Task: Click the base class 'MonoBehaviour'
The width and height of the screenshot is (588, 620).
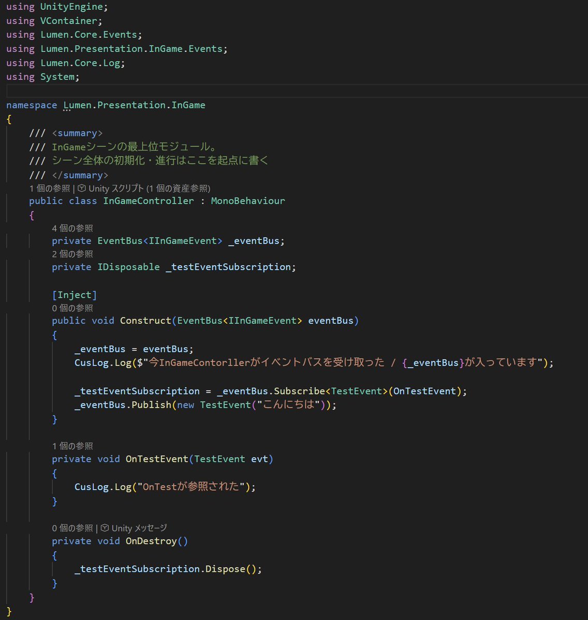Action: pyautogui.click(x=248, y=201)
